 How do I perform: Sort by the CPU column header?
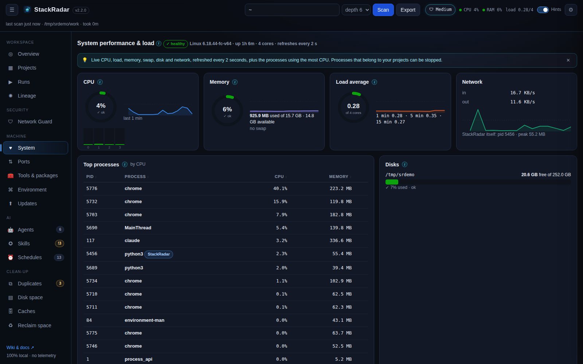tap(281, 177)
